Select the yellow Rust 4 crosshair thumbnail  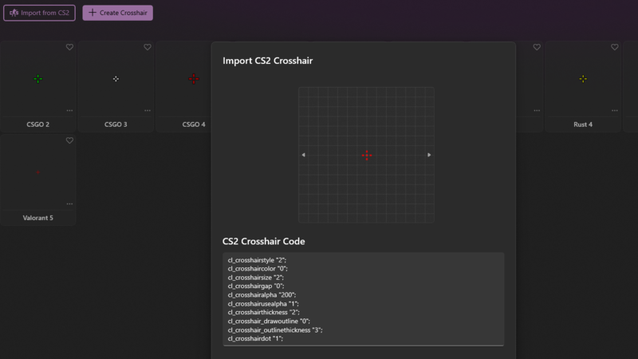[x=583, y=79]
